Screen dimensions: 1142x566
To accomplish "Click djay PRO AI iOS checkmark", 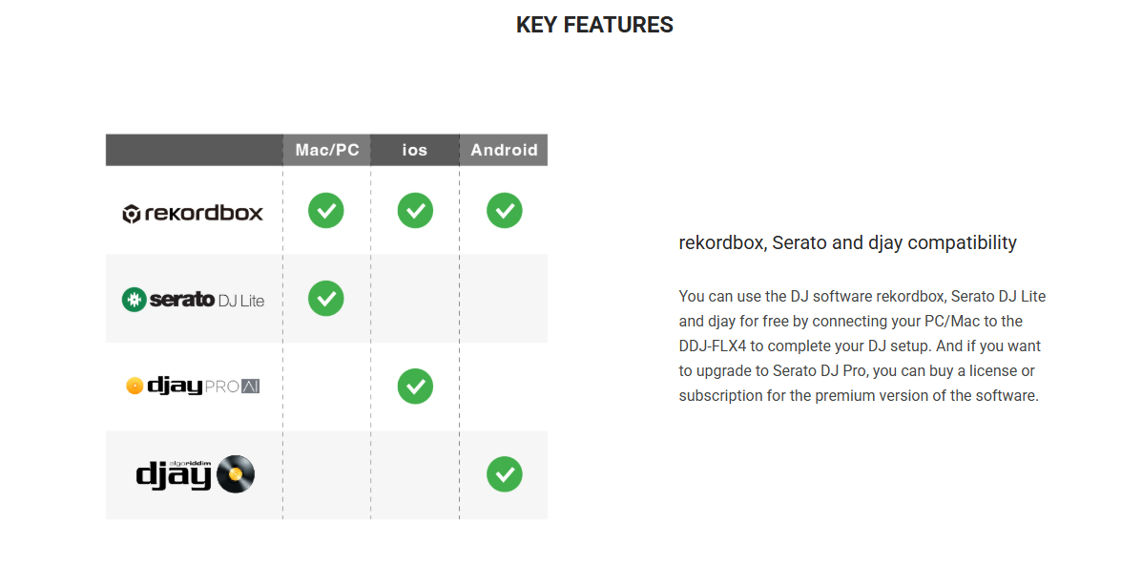I will 415,387.
